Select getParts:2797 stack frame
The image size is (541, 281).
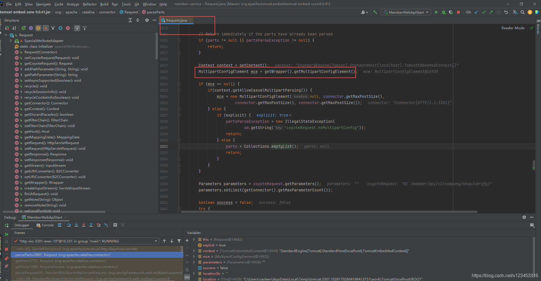[x=97, y=261]
